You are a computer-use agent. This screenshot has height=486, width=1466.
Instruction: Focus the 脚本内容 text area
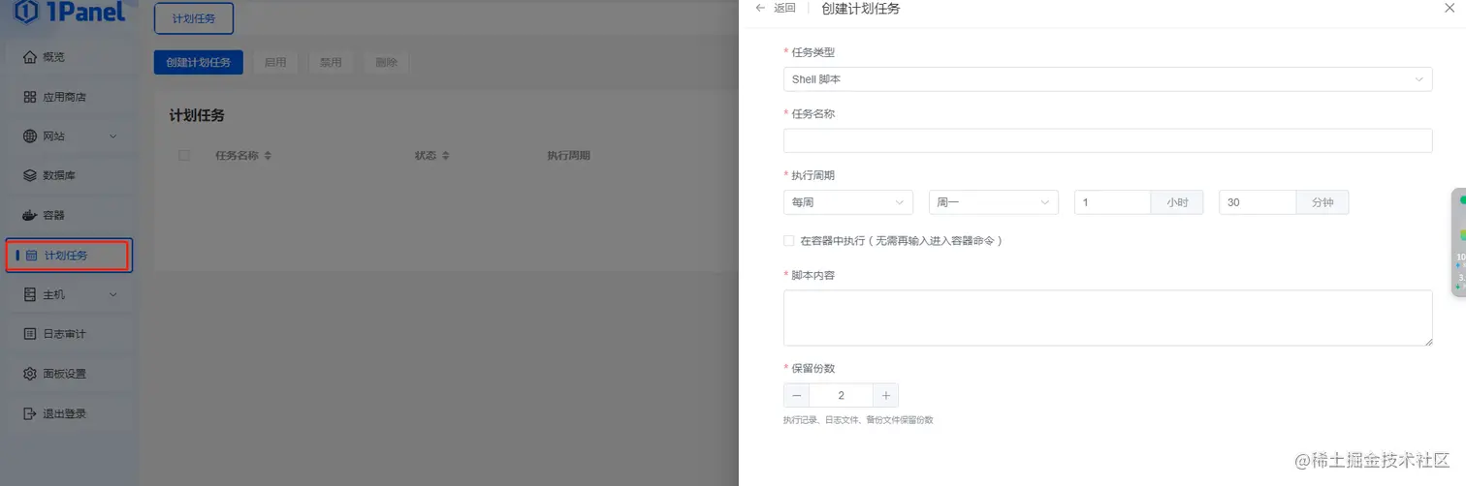tap(1107, 318)
